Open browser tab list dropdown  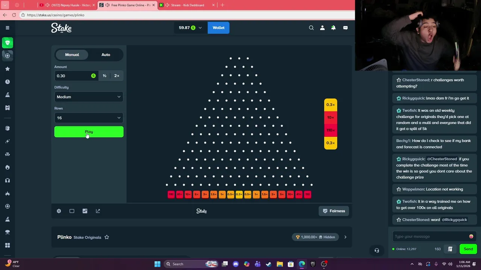[5, 5]
